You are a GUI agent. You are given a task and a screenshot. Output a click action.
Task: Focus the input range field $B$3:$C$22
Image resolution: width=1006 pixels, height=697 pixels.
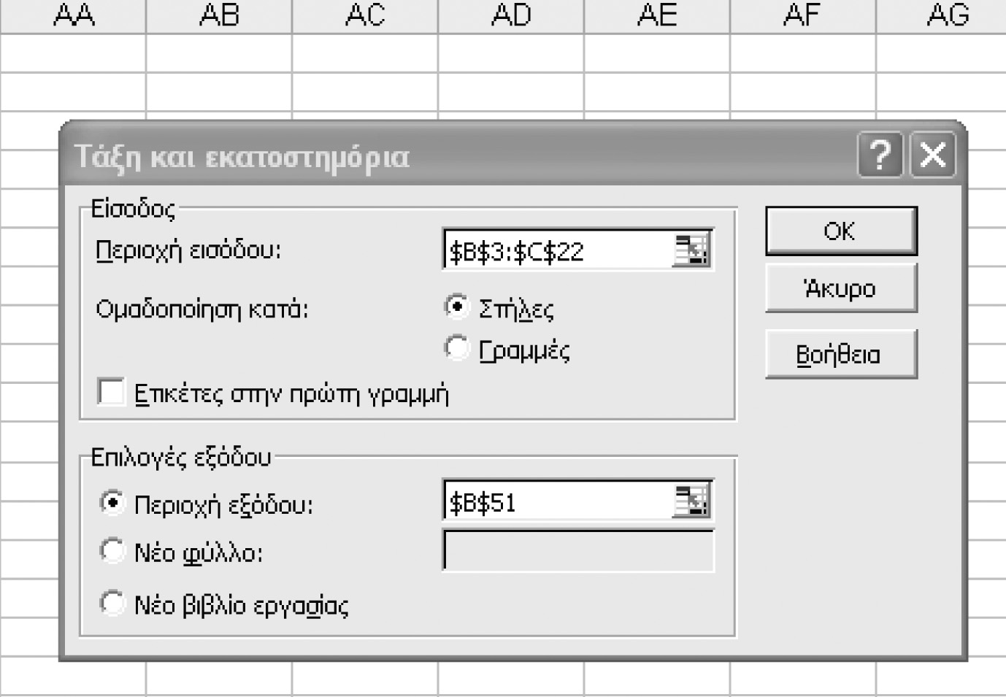(x=558, y=250)
